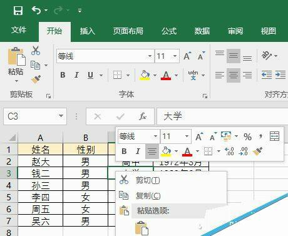
Task: Toggle middle vertical alignment in ribbon
Action: coord(234,56)
